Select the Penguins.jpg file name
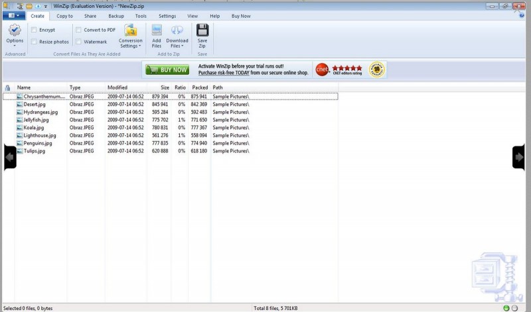 pos(38,143)
